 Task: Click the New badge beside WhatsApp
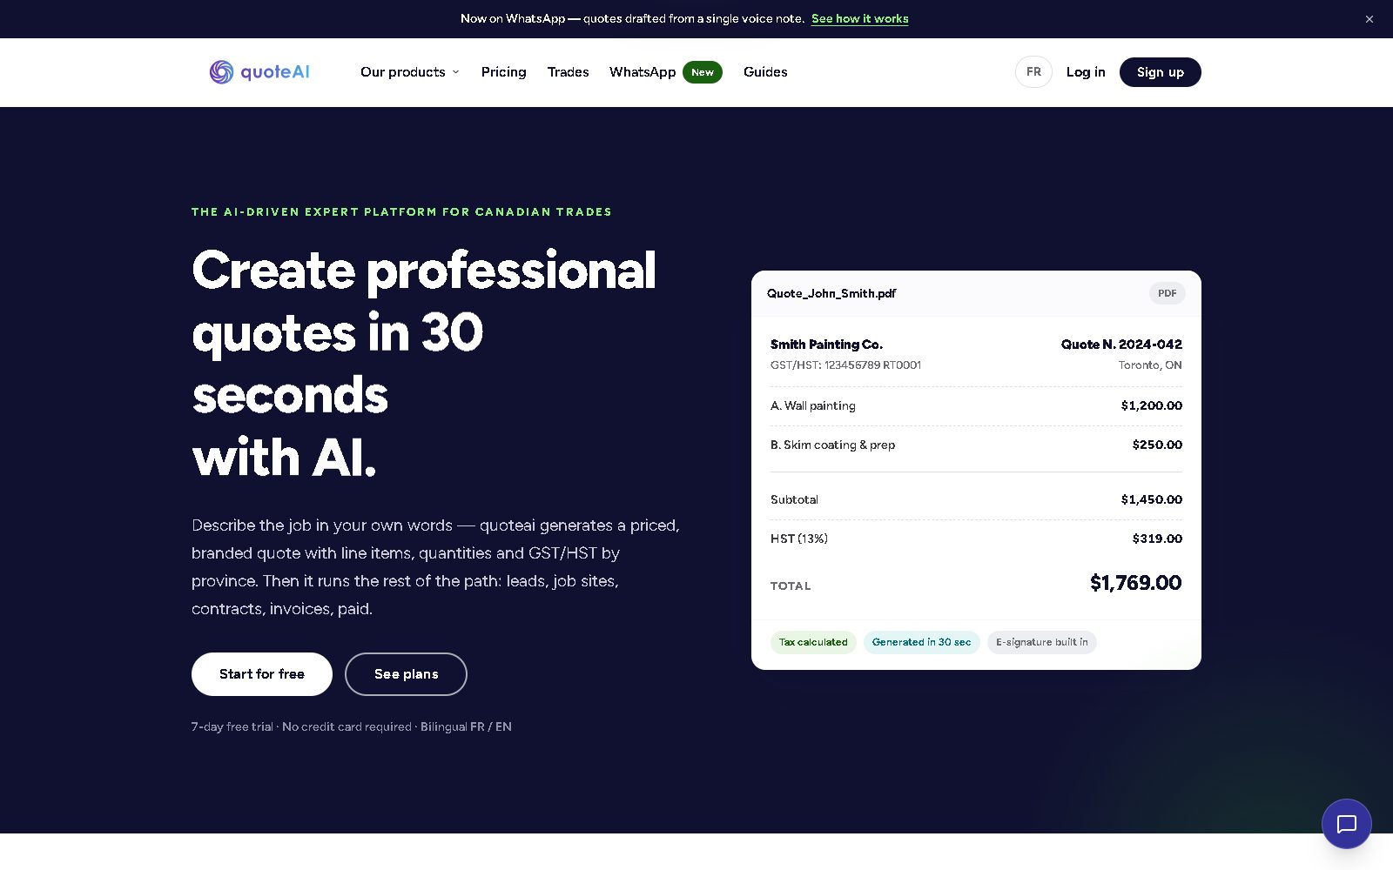coord(703,72)
